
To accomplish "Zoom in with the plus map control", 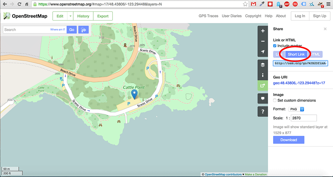I will click(263, 31).
